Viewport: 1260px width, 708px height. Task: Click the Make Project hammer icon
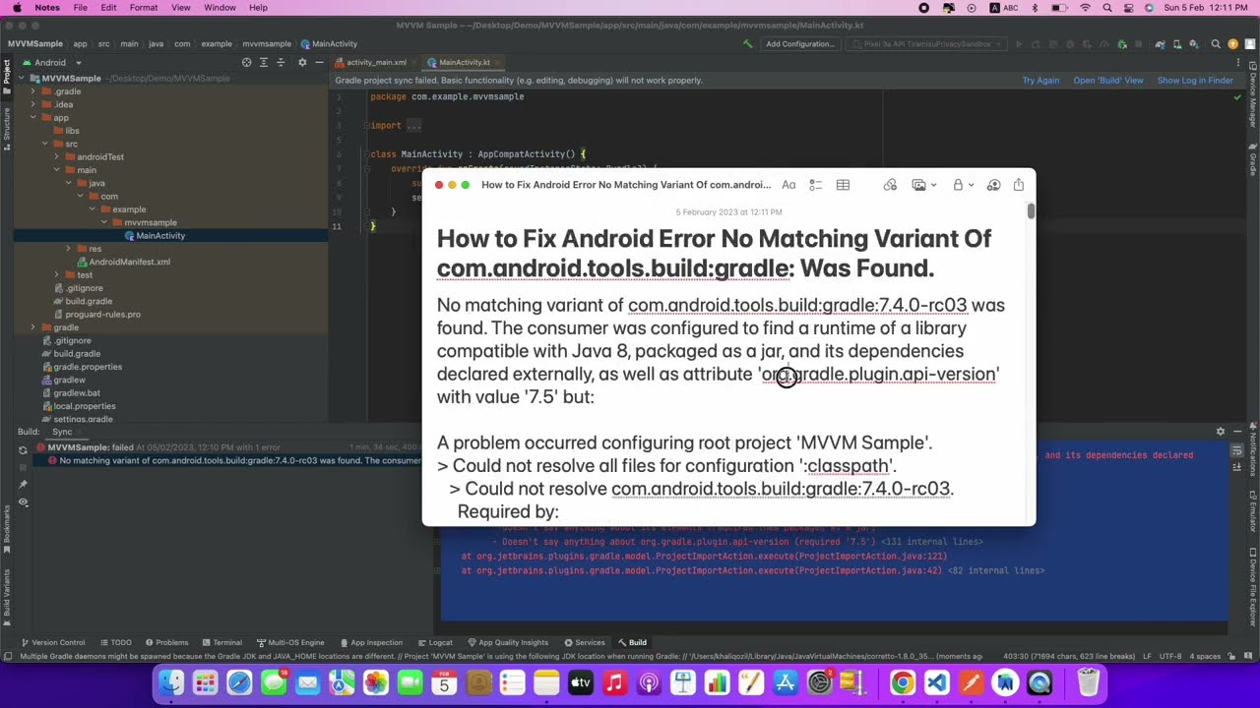pos(747,43)
